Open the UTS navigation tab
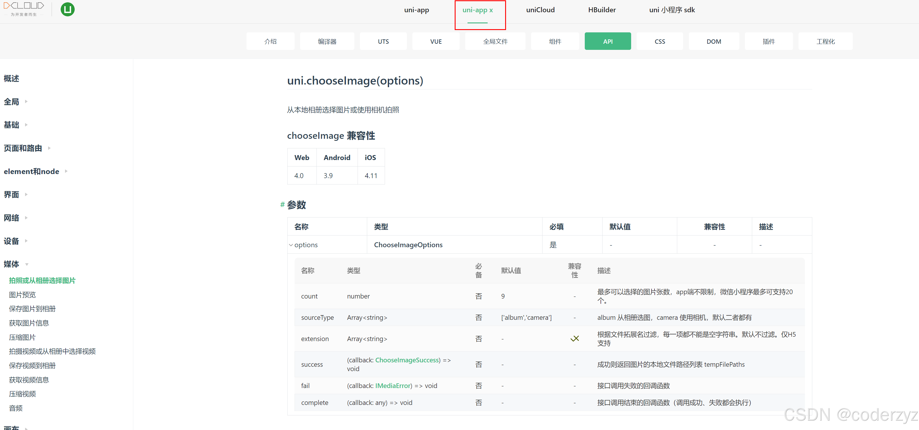Image resolution: width=919 pixels, height=430 pixels. click(383, 41)
